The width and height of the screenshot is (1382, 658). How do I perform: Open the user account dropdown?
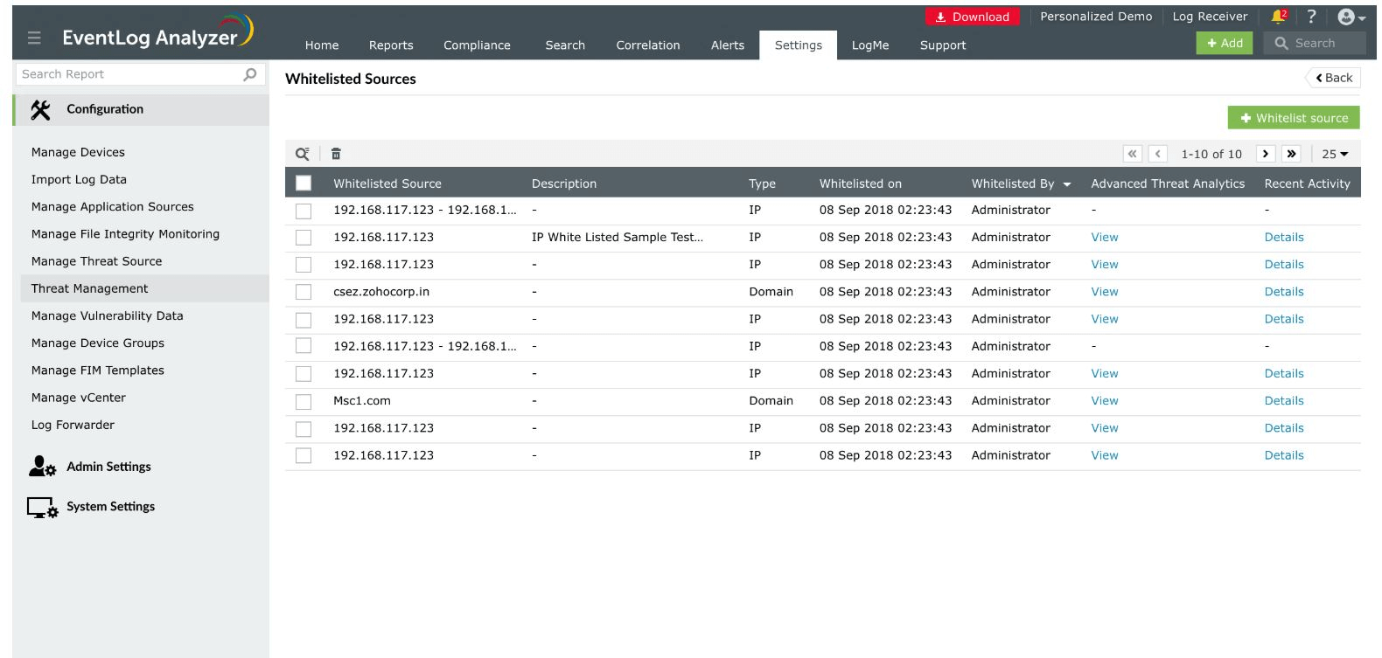pos(1351,17)
